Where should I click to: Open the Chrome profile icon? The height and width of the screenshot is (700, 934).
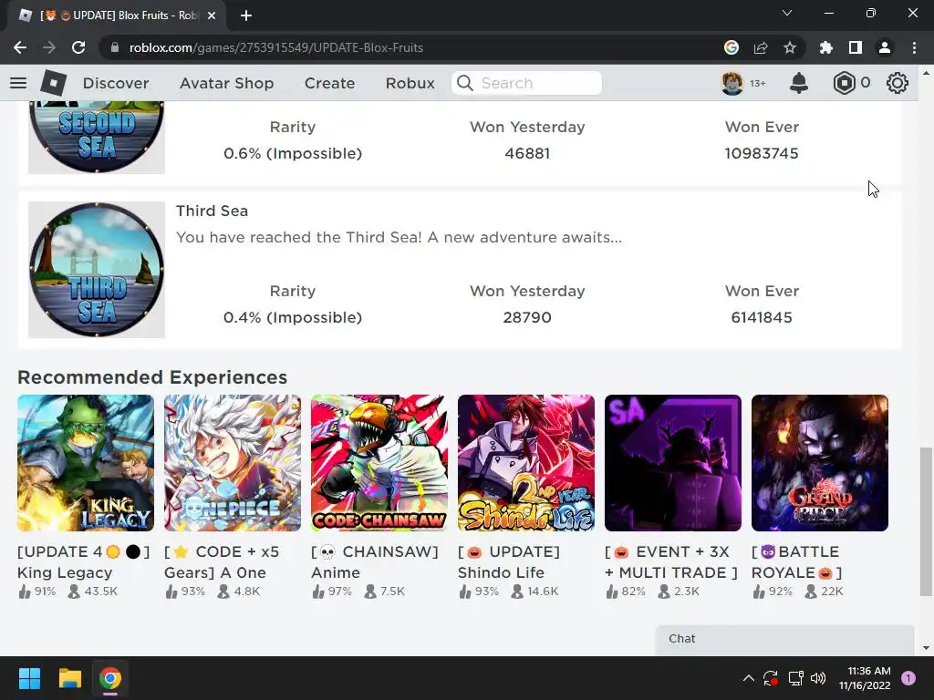(x=885, y=47)
